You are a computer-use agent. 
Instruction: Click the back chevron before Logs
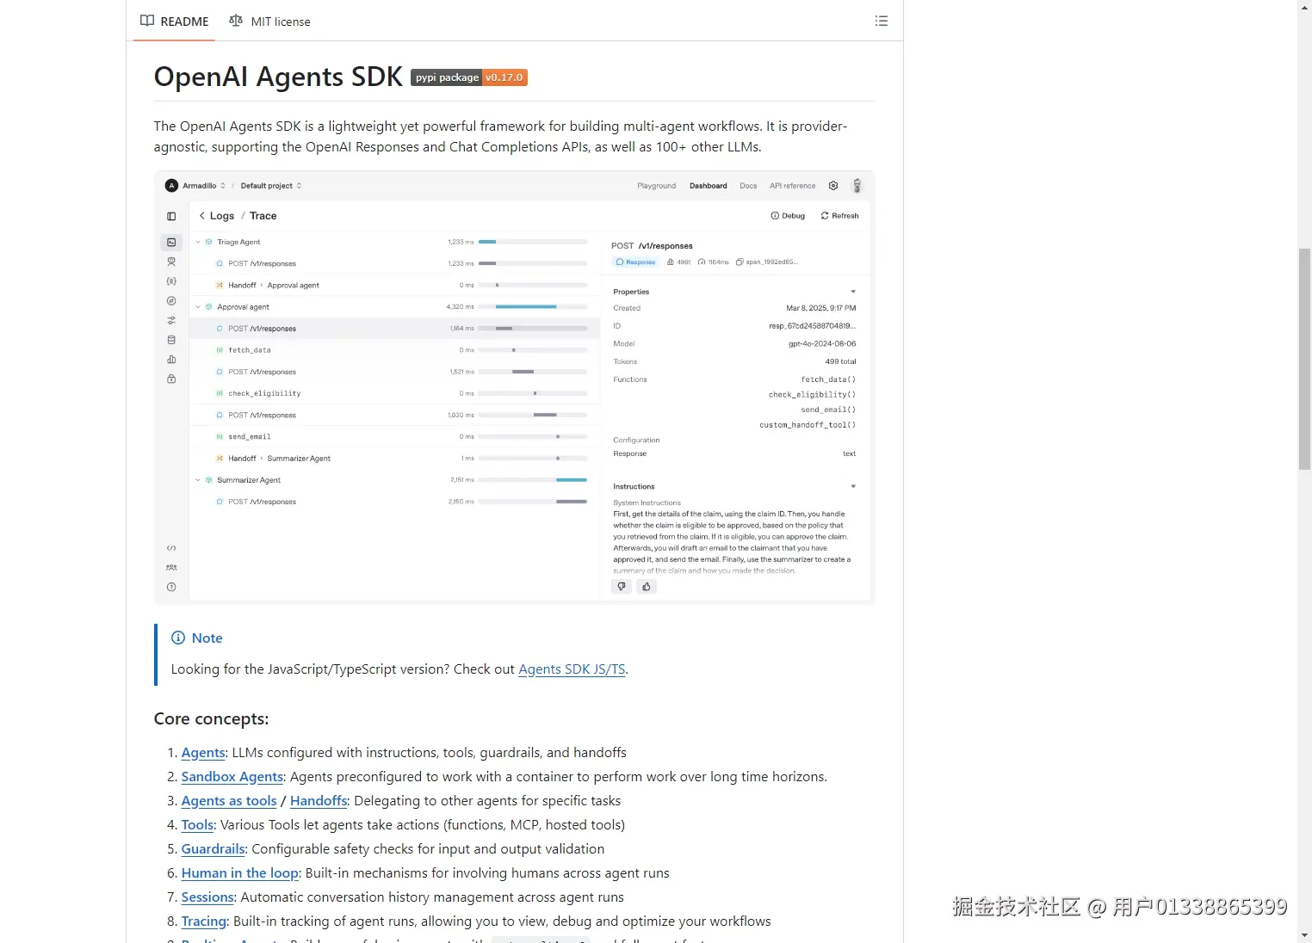coord(202,216)
